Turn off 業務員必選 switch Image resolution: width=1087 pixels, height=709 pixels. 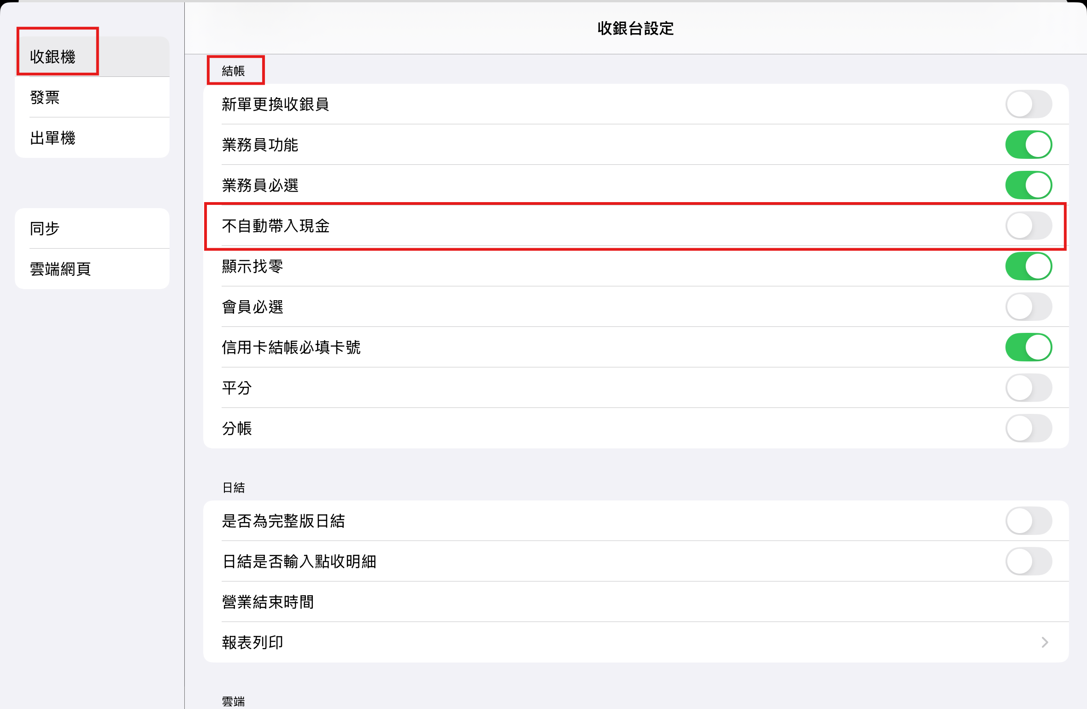[x=1028, y=185]
